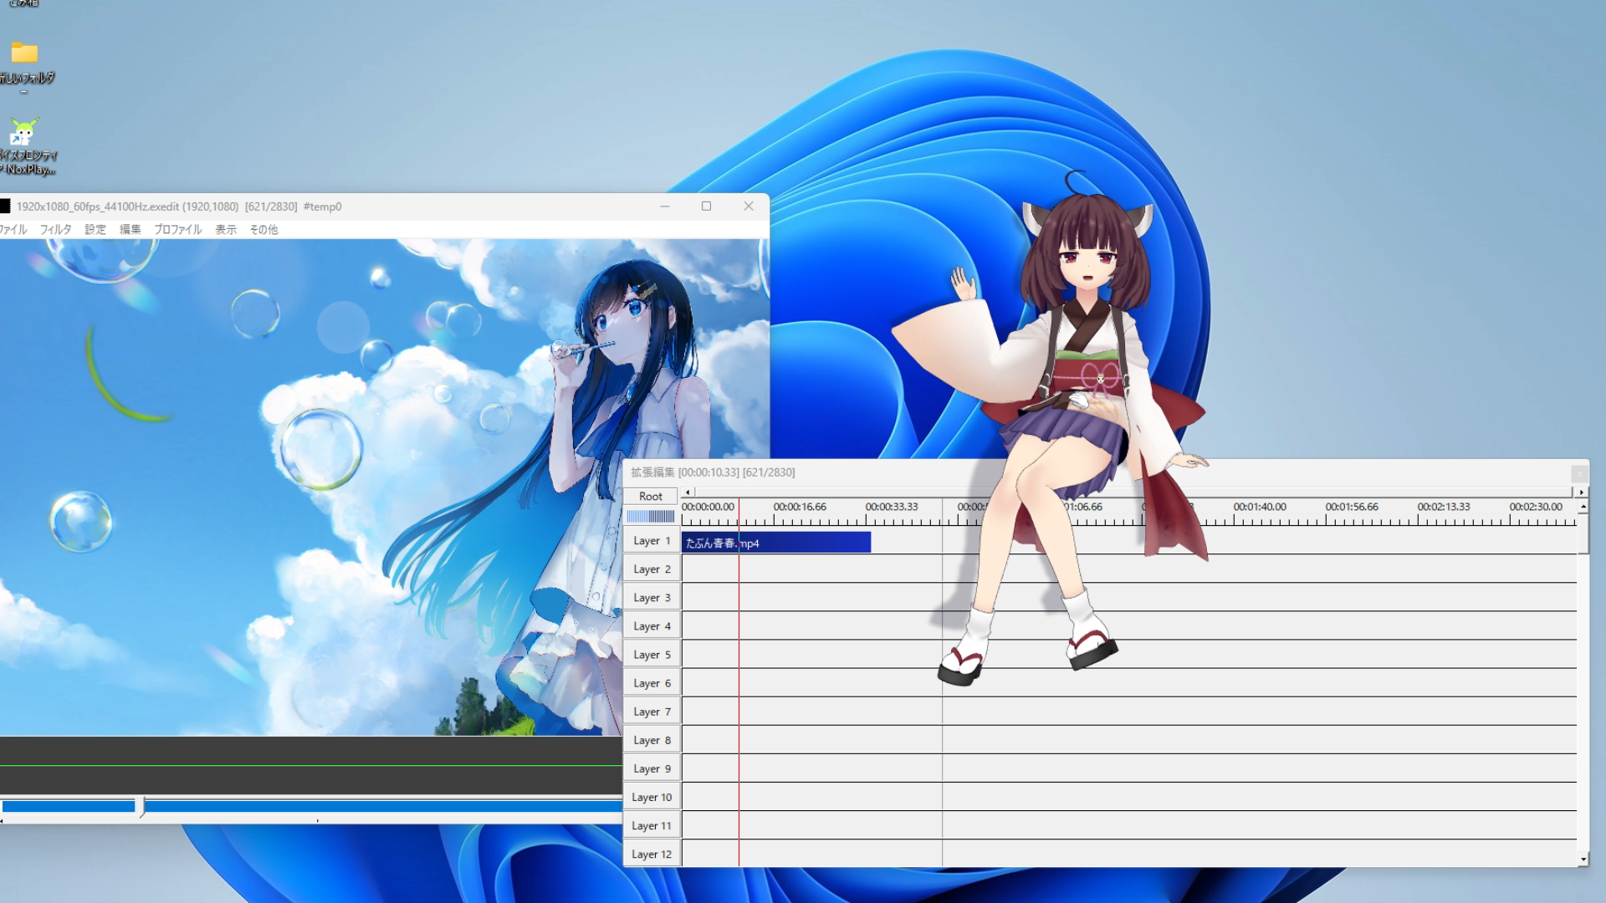The width and height of the screenshot is (1606, 903).
Task: Open the フィルタ menu
Action: [55, 229]
